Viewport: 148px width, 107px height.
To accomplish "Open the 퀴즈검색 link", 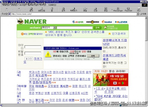I will point(46,79).
